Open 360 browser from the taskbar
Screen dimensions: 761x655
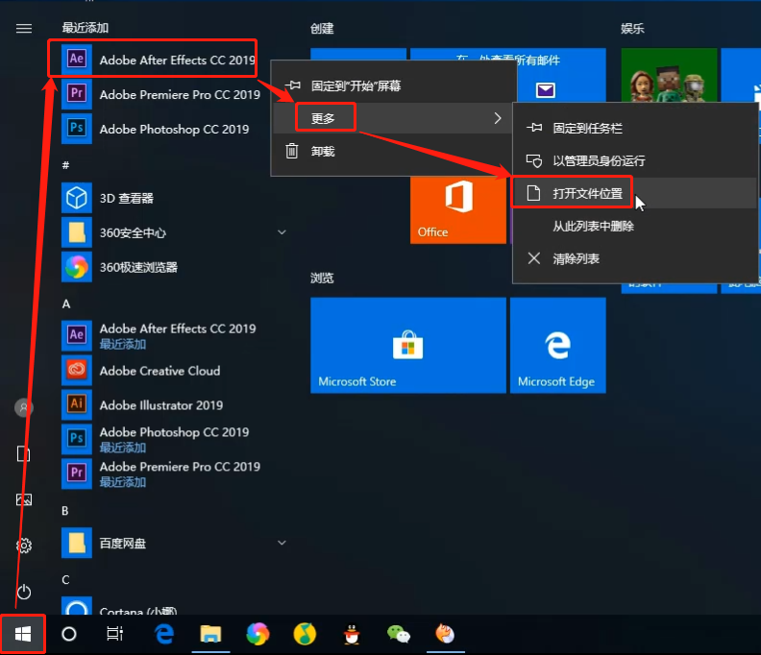(258, 634)
